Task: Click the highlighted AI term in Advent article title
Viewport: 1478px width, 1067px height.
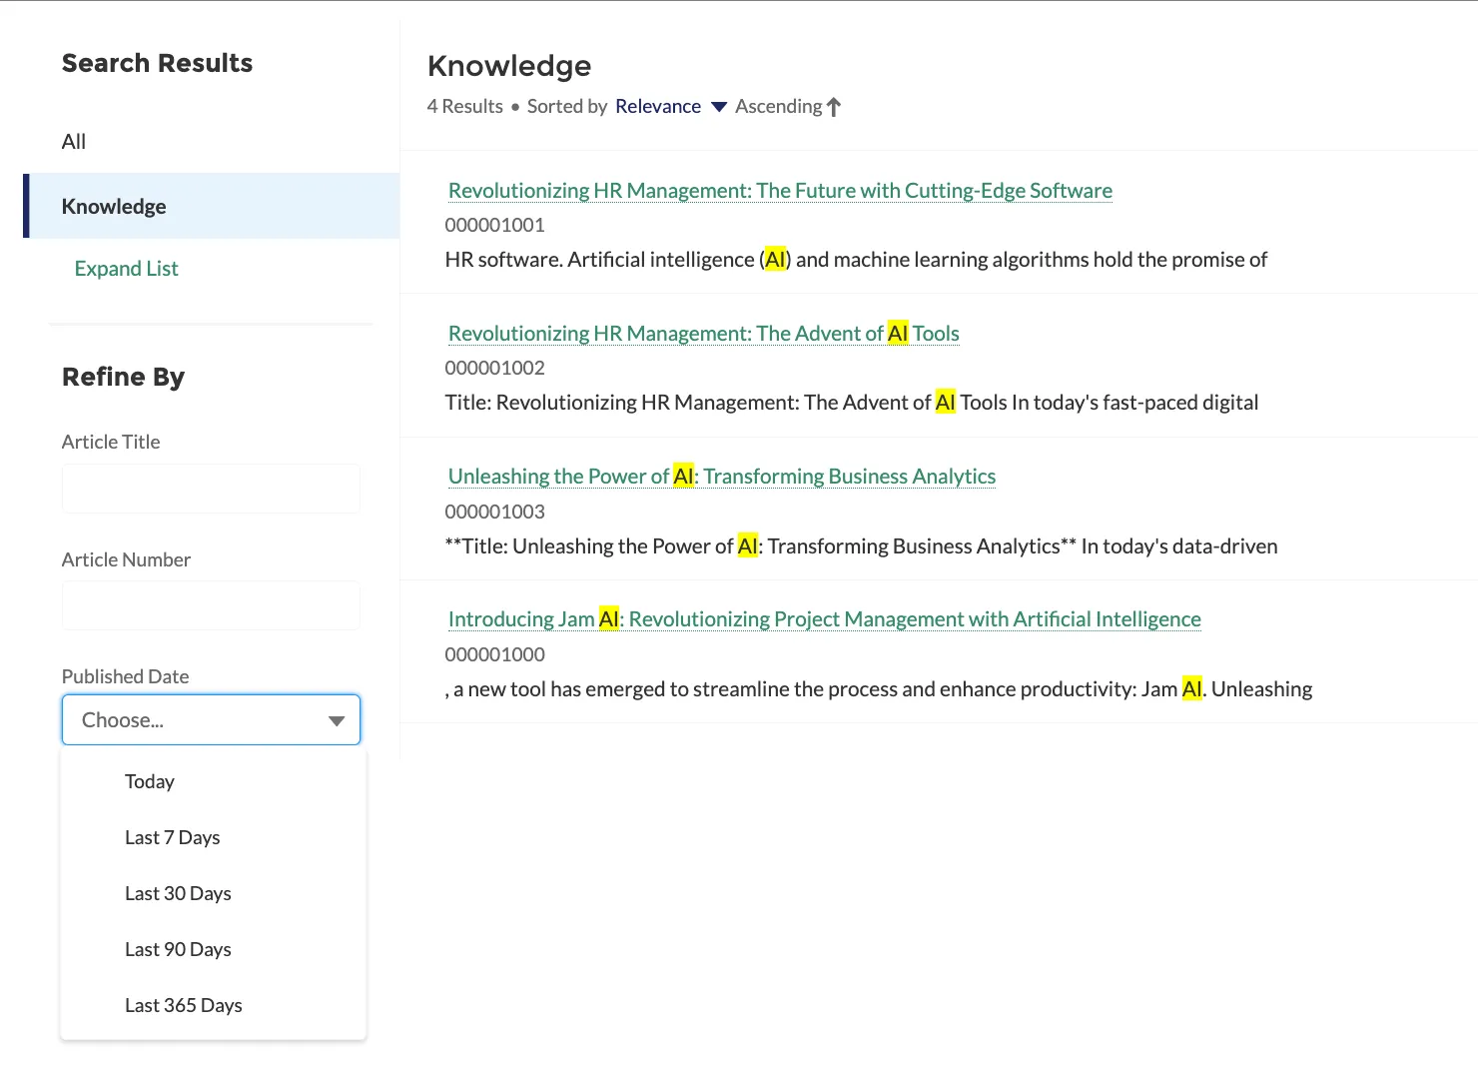Action: pos(896,333)
